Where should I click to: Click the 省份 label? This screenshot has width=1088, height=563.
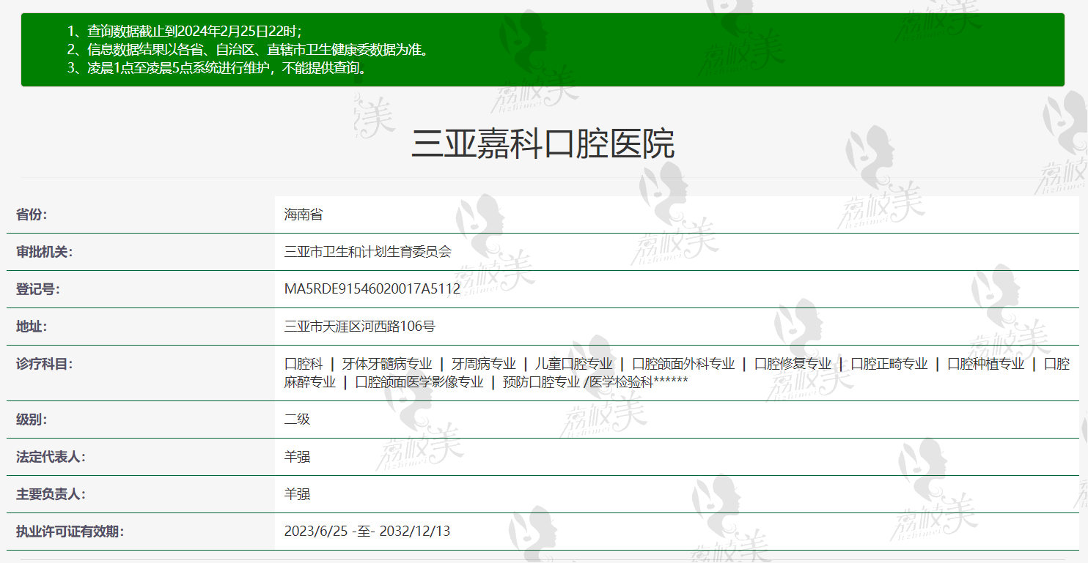click(32, 215)
